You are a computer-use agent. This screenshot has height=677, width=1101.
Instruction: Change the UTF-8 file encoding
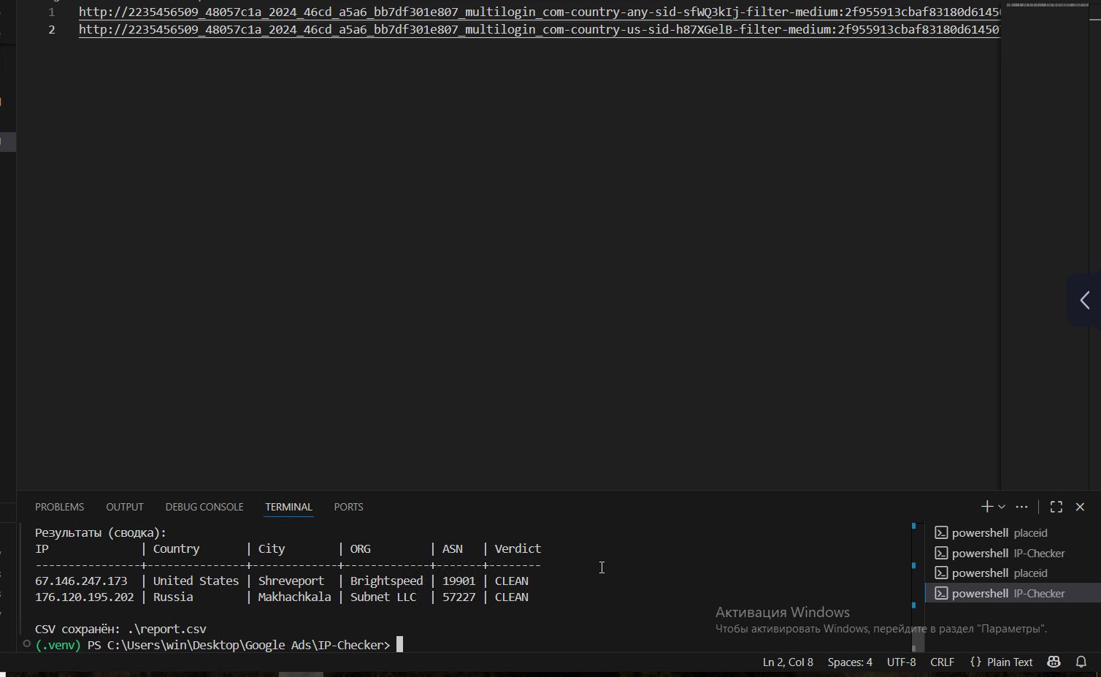tap(901, 662)
